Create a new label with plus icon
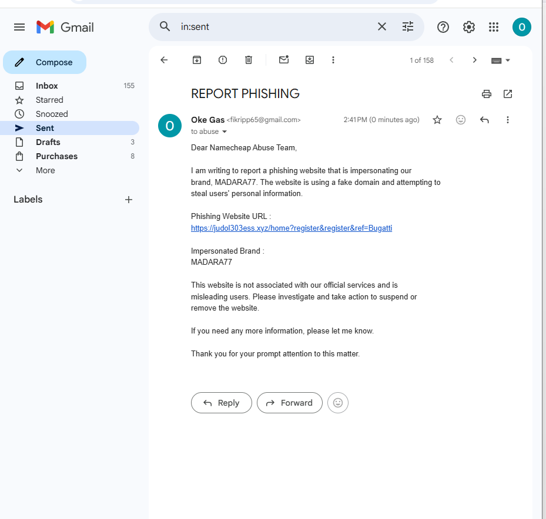This screenshot has width=546, height=519. pyautogui.click(x=129, y=200)
